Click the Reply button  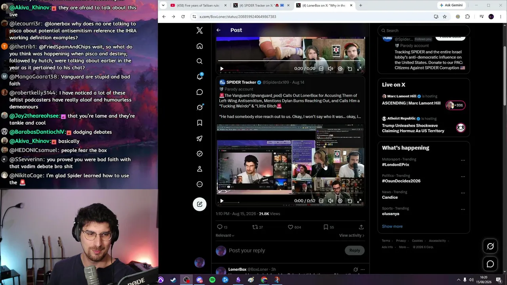[355, 251]
